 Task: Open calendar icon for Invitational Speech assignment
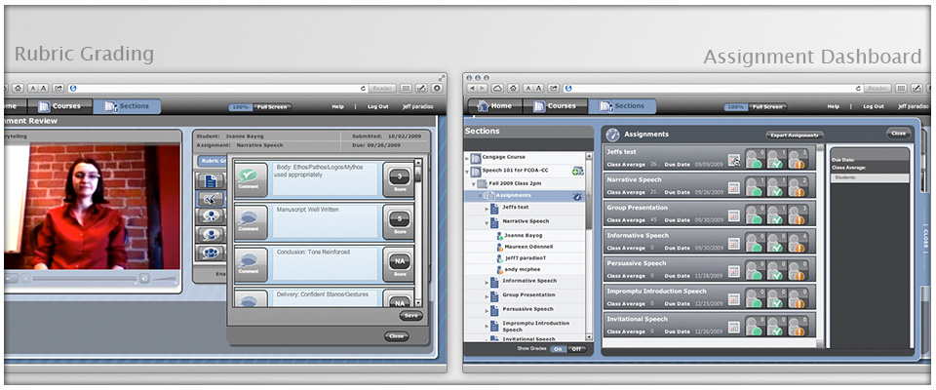733,327
